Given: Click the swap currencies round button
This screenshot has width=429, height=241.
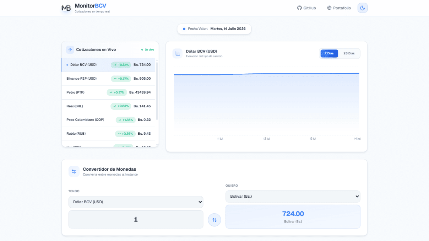Looking at the screenshot, I should 215,220.
